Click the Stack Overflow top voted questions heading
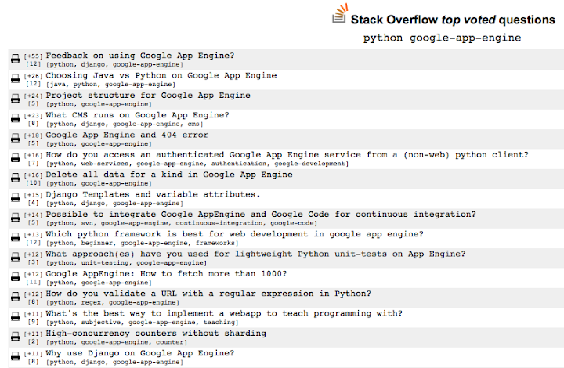This screenshot has width=564, height=368. click(453, 19)
